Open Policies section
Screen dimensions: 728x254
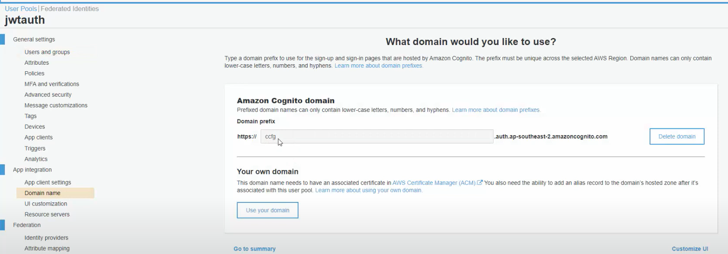(35, 73)
